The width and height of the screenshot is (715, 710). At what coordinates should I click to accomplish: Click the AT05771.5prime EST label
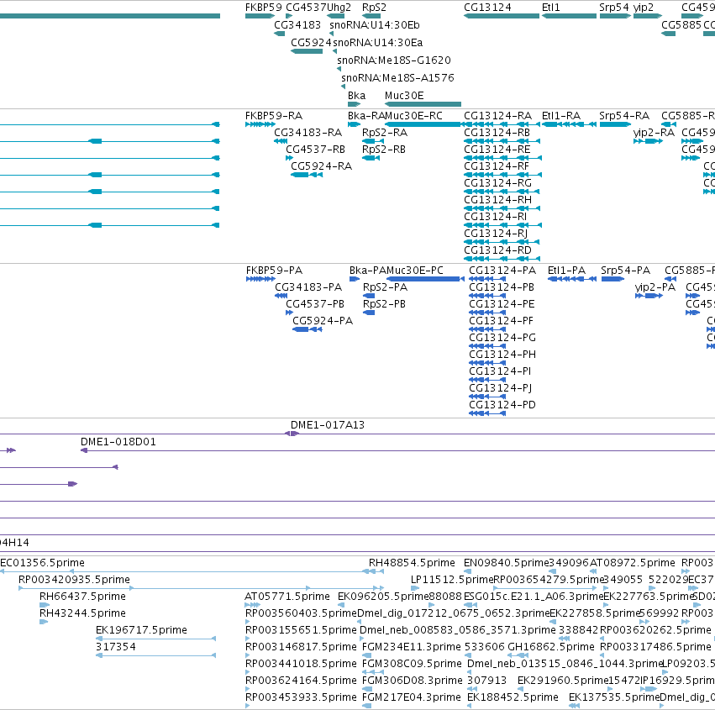point(287,597)
